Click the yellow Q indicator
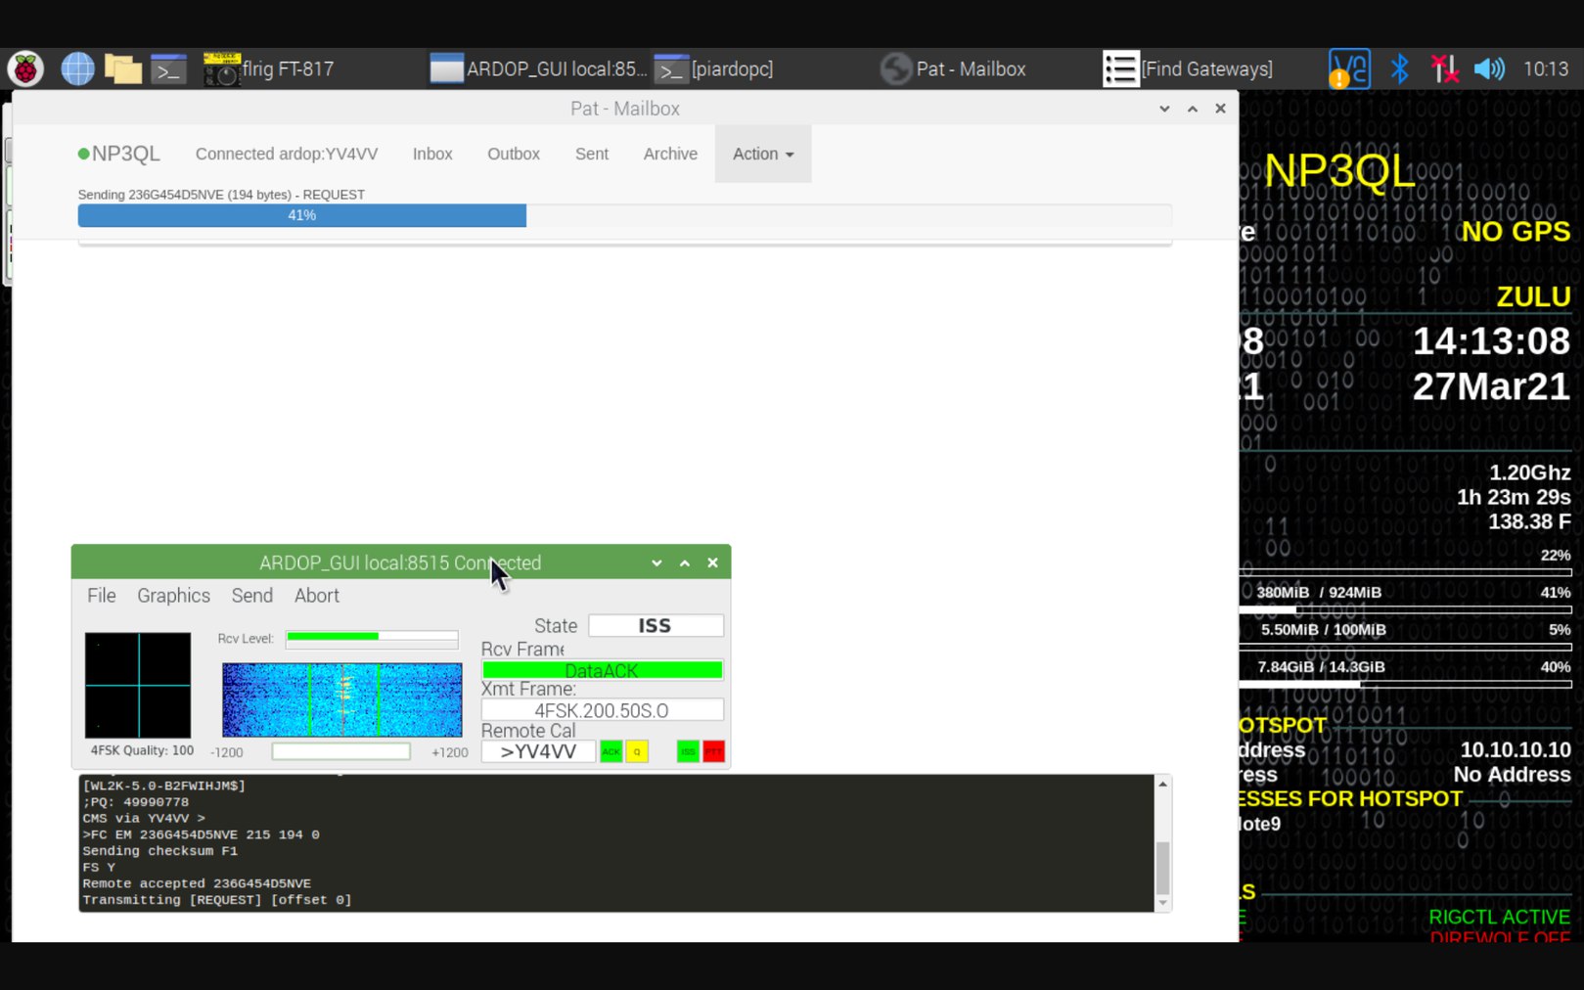This screenshot has height=990, width=1584. pyautogui.click(x=637, y=751)
